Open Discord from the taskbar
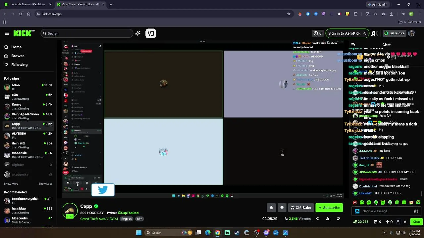Image resolution: width=424 pixels, height=238 pixels. pyautogui.click(x=266, y=233)
